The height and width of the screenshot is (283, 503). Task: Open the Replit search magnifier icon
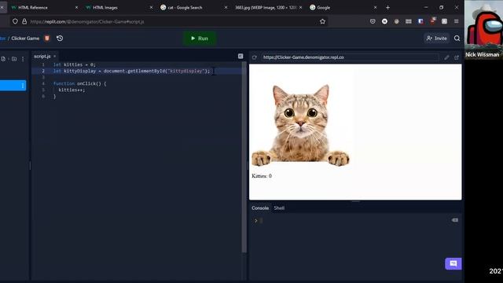457,39
